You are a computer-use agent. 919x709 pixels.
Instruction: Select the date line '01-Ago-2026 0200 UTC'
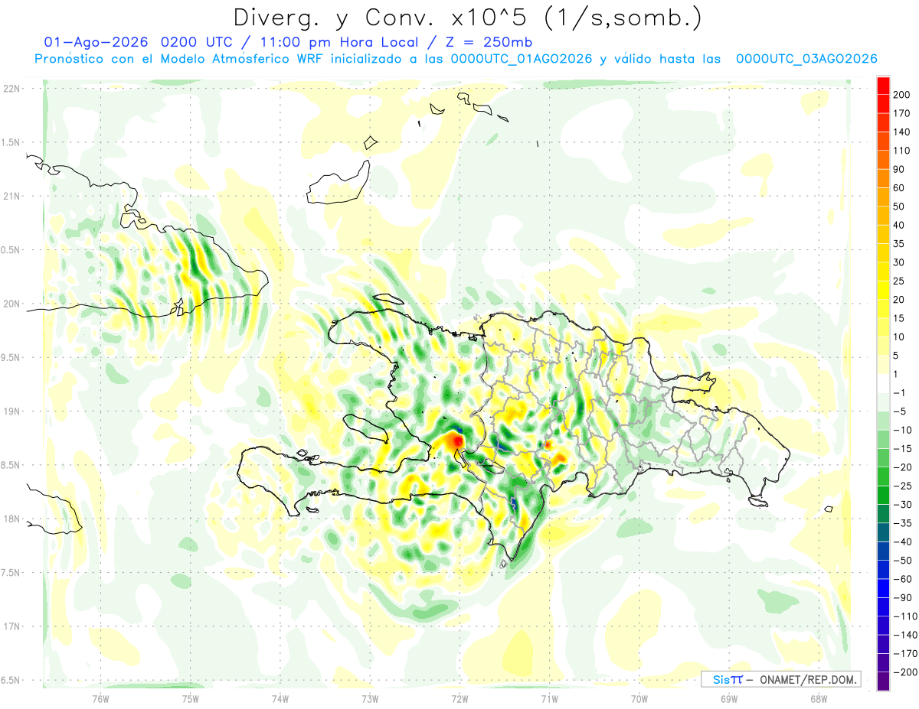click(137, 42)
